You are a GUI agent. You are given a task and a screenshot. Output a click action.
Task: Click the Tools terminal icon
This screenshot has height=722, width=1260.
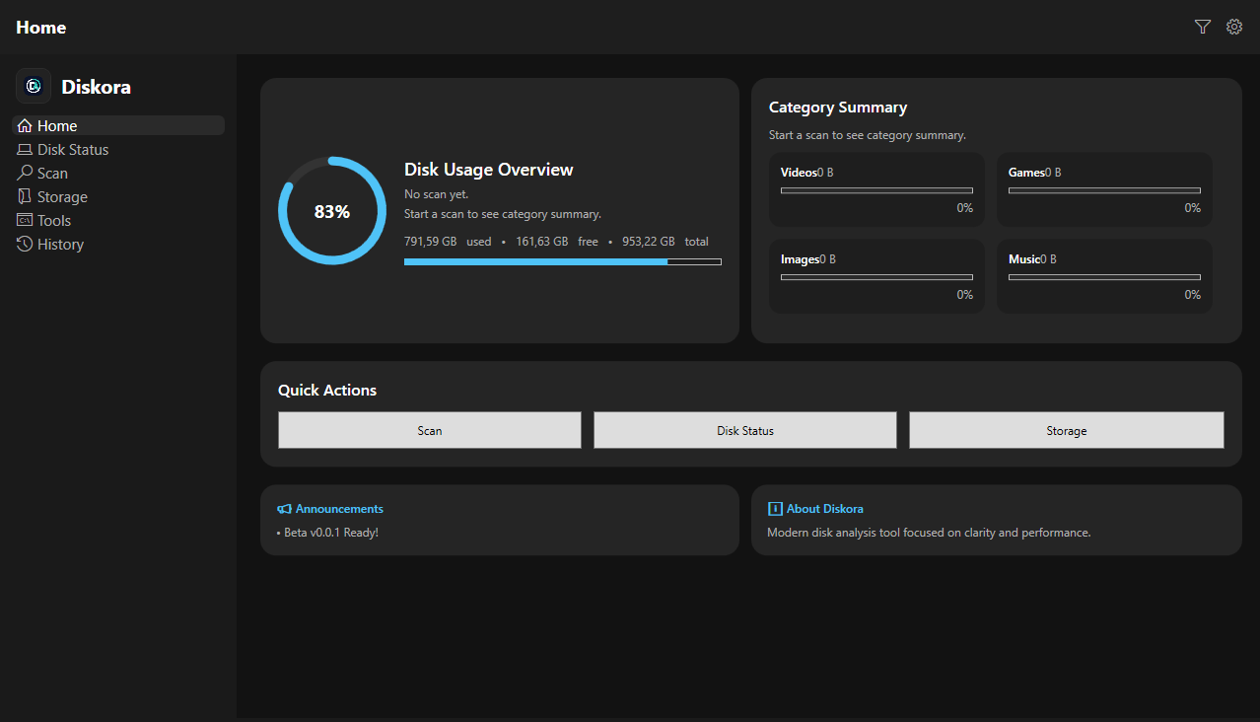pos(26,221)
